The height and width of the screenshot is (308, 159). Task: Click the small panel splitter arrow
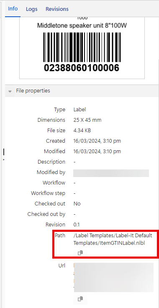4,160
